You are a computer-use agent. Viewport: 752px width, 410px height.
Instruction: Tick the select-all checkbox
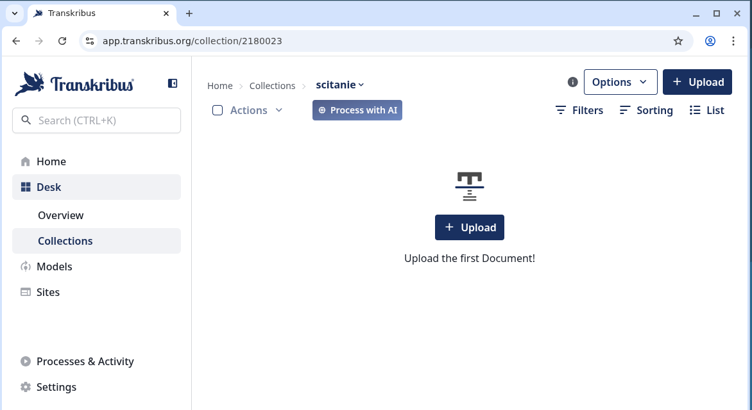218,110
